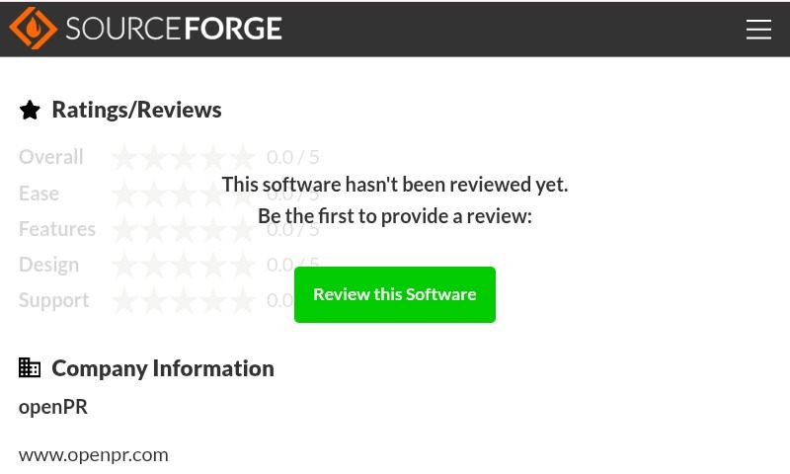Viewport: 790px width, 474px height.
Task: Click the Overall rating label
Action: [x=51, y=157]
